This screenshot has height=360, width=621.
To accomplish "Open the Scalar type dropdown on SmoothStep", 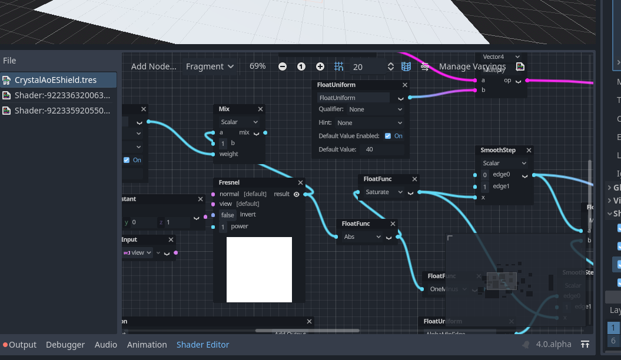I will pyautogui.click(x=503, y=162).
